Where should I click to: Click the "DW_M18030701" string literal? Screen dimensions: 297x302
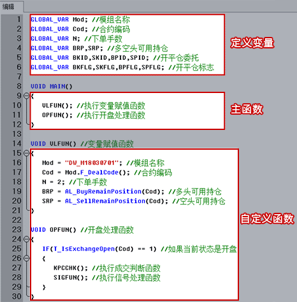tap(92, 163)
